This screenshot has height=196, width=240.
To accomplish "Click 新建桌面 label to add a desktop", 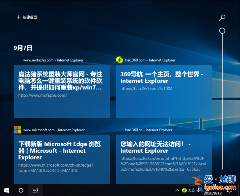I will tap(30, 17).
